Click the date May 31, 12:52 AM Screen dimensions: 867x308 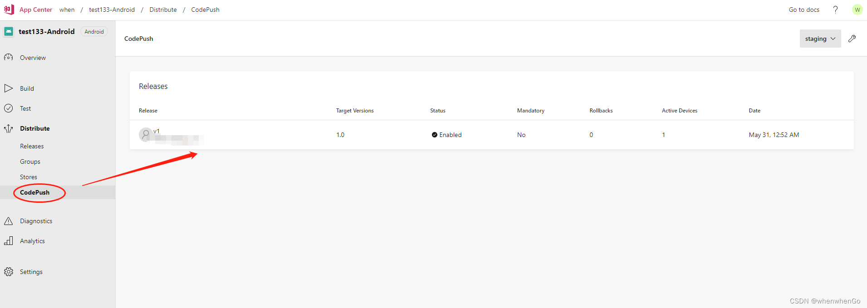coord(774,135)
